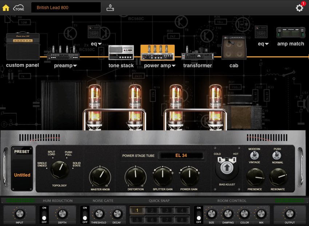Viewport: 309px width, 226px height.
Task: Open the Power Stage Tube EL 34 selector
Action: click(x=181, y=156)
